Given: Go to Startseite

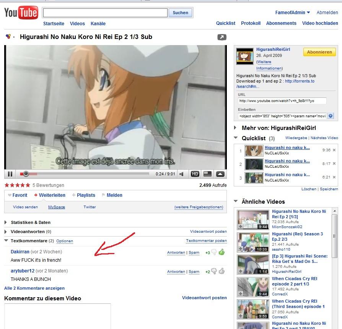Looking at the screenshot, I should [54, 24].
